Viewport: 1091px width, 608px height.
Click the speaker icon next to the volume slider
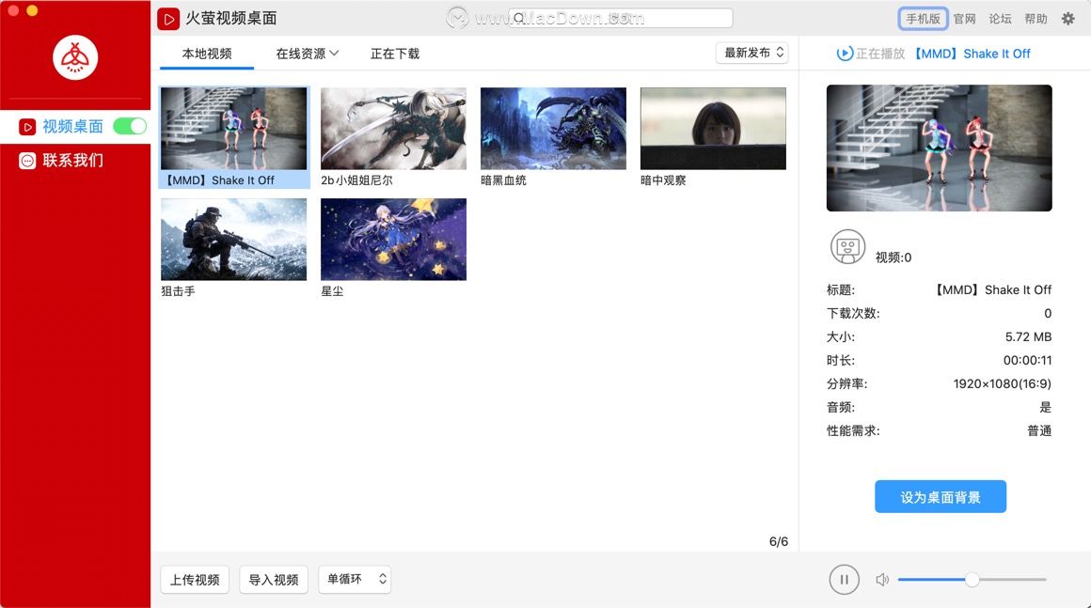point(882,580)
